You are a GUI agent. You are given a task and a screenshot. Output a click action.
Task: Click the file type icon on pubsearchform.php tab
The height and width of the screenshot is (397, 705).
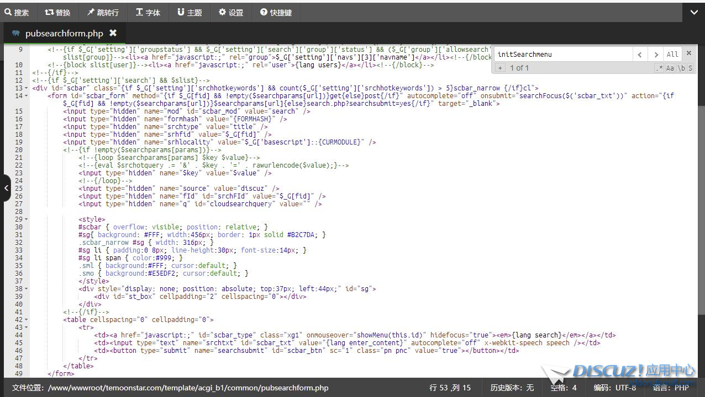15,33
